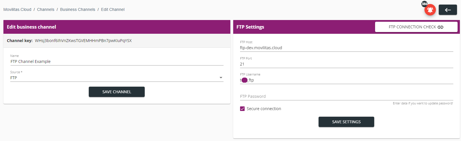Toggle the Secure connection checkbox
Viewport: 461px width, 141px height.
pos(242,109)
